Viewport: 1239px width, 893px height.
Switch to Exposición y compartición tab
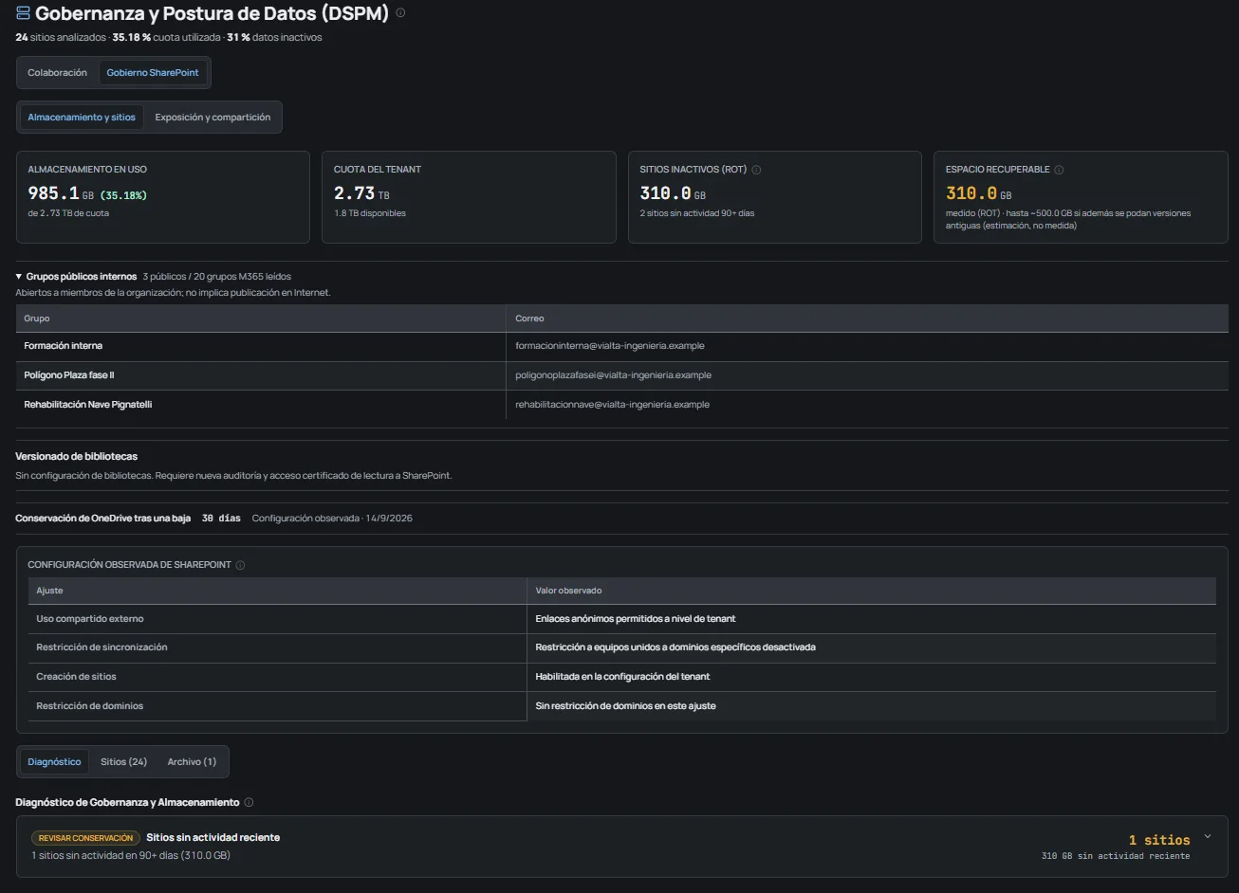pyautogui.click(x=213, y=118)
